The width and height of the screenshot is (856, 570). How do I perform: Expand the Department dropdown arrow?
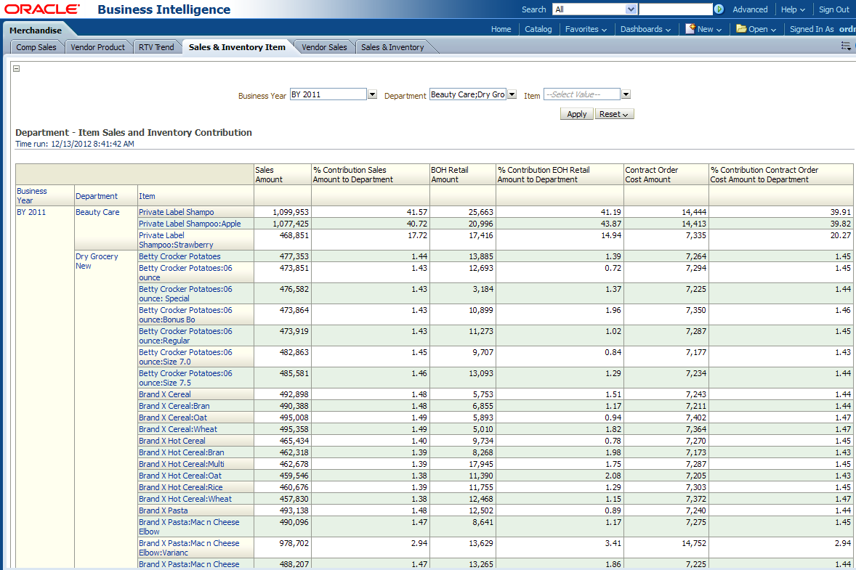pyautogui.click(x=512, y=94)
